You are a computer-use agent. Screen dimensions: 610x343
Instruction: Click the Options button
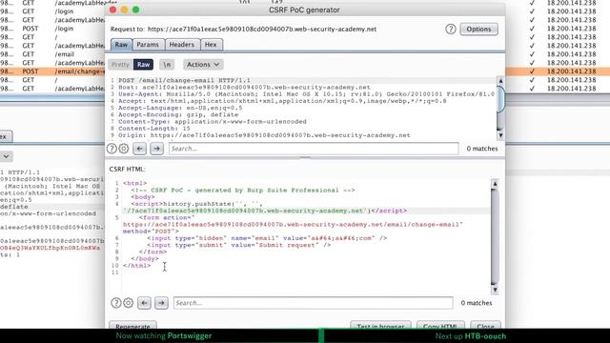[478, 30]
